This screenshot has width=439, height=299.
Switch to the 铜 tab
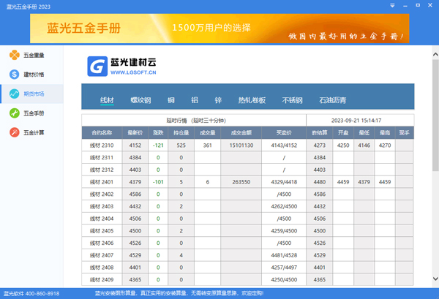tap(171, 100)
